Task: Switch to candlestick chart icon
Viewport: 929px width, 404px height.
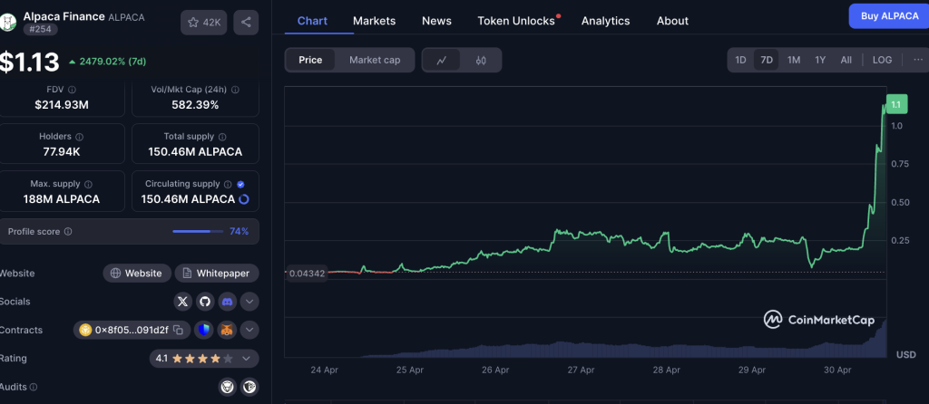Action: pyautogui.click(x=481, y=61)
